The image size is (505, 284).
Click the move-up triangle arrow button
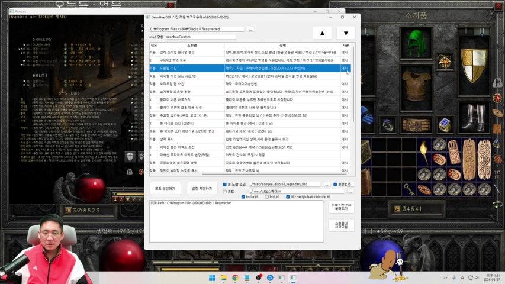[x=322, y=33]
